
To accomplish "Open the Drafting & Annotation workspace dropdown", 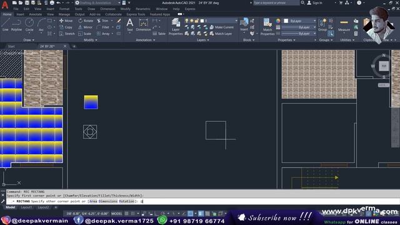I will click(x=98, y=2).
